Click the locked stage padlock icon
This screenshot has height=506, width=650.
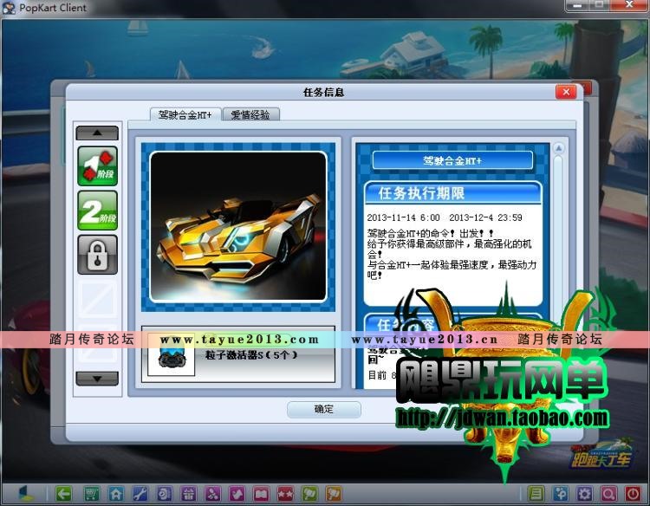[98, 255]
